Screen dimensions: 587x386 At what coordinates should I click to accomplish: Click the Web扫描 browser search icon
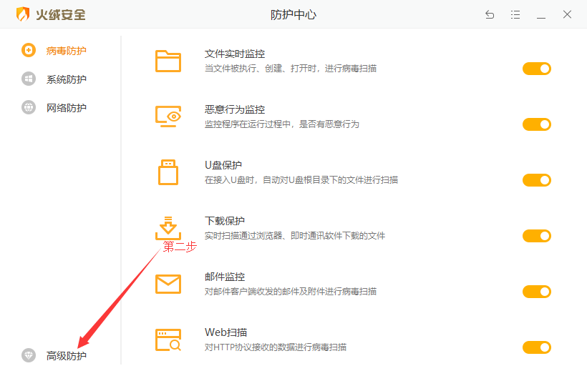point(168,340)
